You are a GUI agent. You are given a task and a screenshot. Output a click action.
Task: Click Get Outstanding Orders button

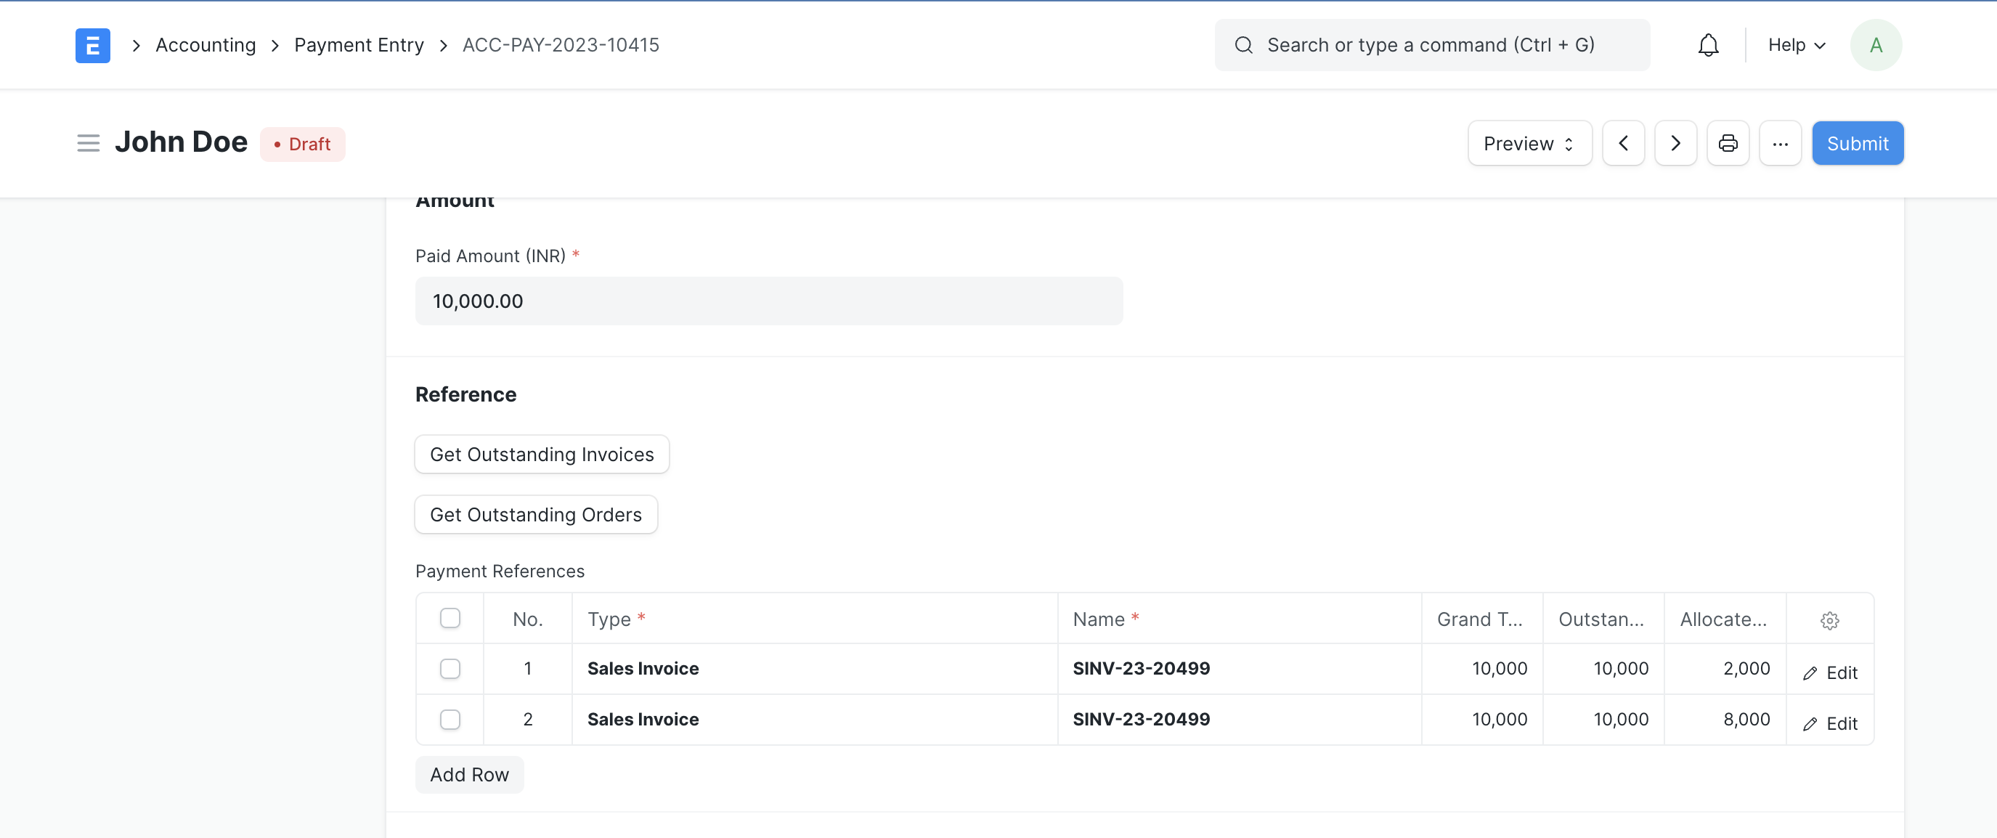pyautogui.click(x=535, y=513)
